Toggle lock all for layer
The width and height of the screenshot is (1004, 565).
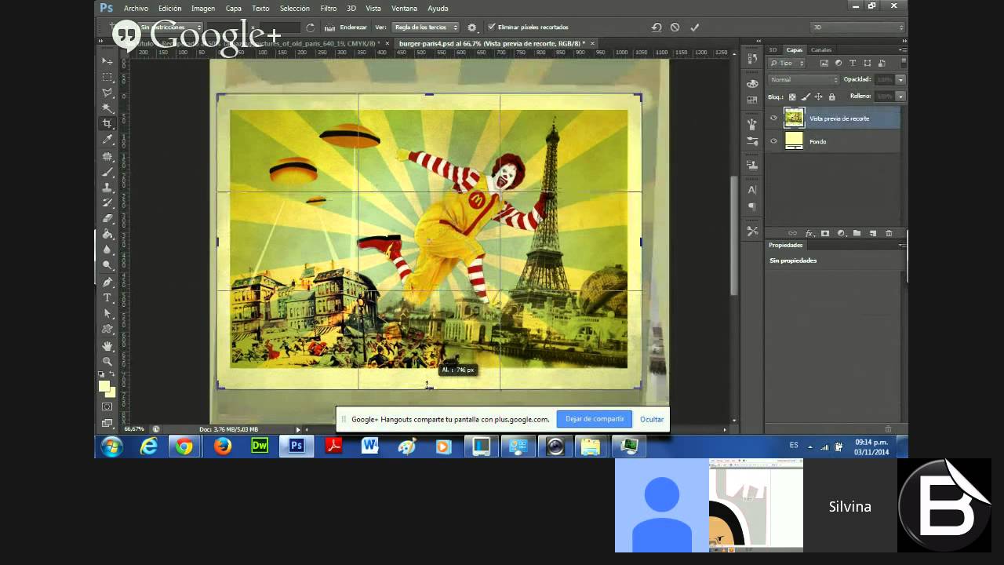pos(831,97)
